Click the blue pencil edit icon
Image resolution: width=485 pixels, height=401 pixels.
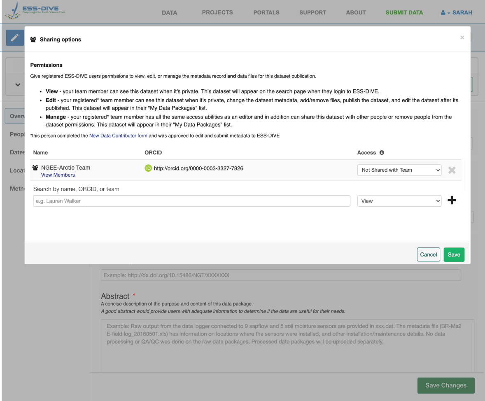(15, 38)
